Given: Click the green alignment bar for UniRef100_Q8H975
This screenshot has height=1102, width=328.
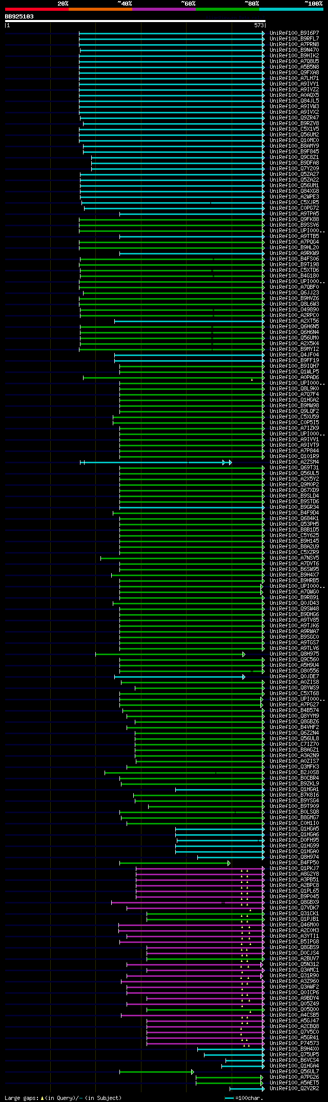Looking at the screenshot, I should coord(170,654).
